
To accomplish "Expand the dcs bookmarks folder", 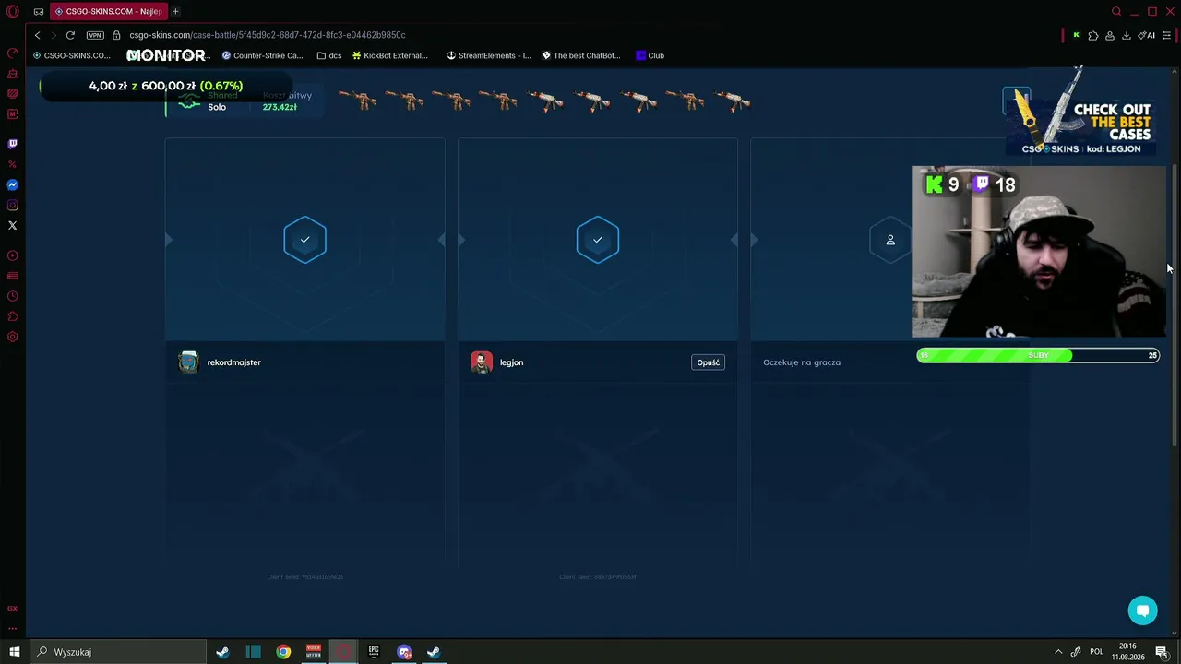I will pos(328,55).
